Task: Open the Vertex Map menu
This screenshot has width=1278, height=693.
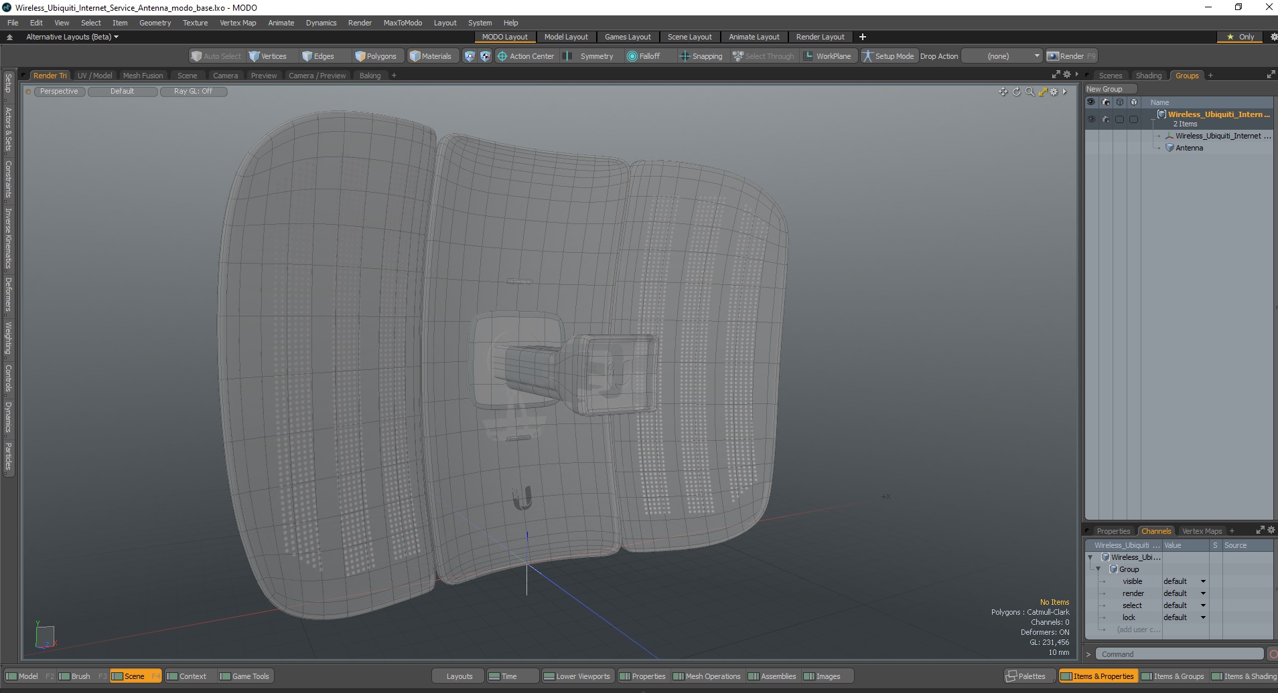Action: point(238,23)
